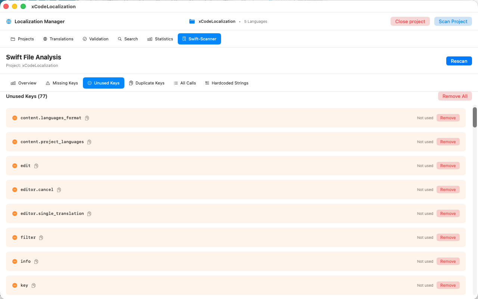Click the orange minus beside content.project_languages
478x299 pixels.
click(15, 142)
